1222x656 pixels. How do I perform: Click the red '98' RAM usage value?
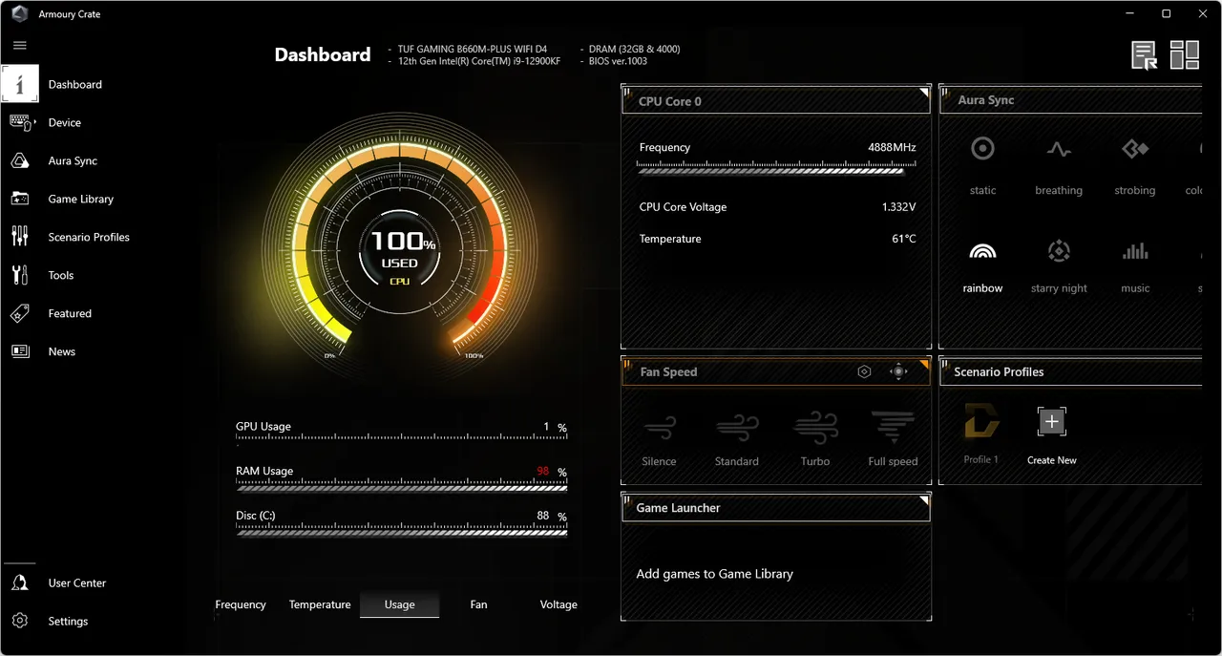543,472
